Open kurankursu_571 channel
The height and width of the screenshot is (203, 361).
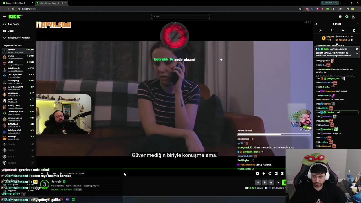[18, 88]
